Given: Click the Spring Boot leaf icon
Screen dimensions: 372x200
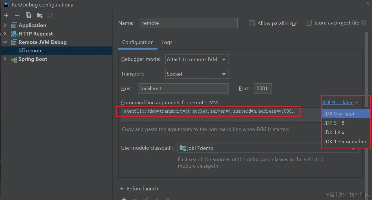Looking at the screenshot, I should pos(14,59).
